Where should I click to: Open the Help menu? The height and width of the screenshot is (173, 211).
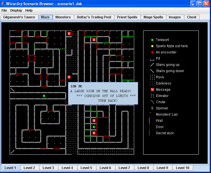tap(29, 10)
